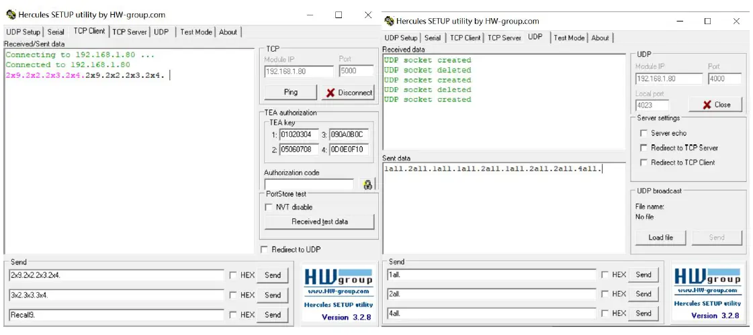
Task: Click the Authorization code input field
Action: [x=309, y=184]
